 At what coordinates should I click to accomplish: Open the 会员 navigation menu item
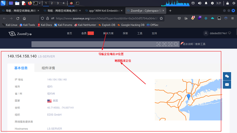click(x=84, y=33)
